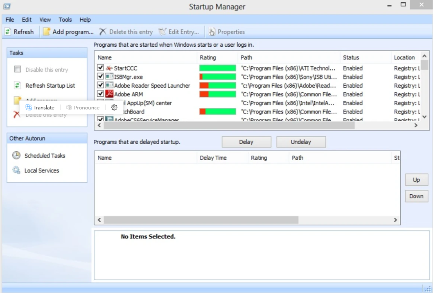Click the Undelay button
This screenshot has height=293, width=433.
click(x=301, y=142)
